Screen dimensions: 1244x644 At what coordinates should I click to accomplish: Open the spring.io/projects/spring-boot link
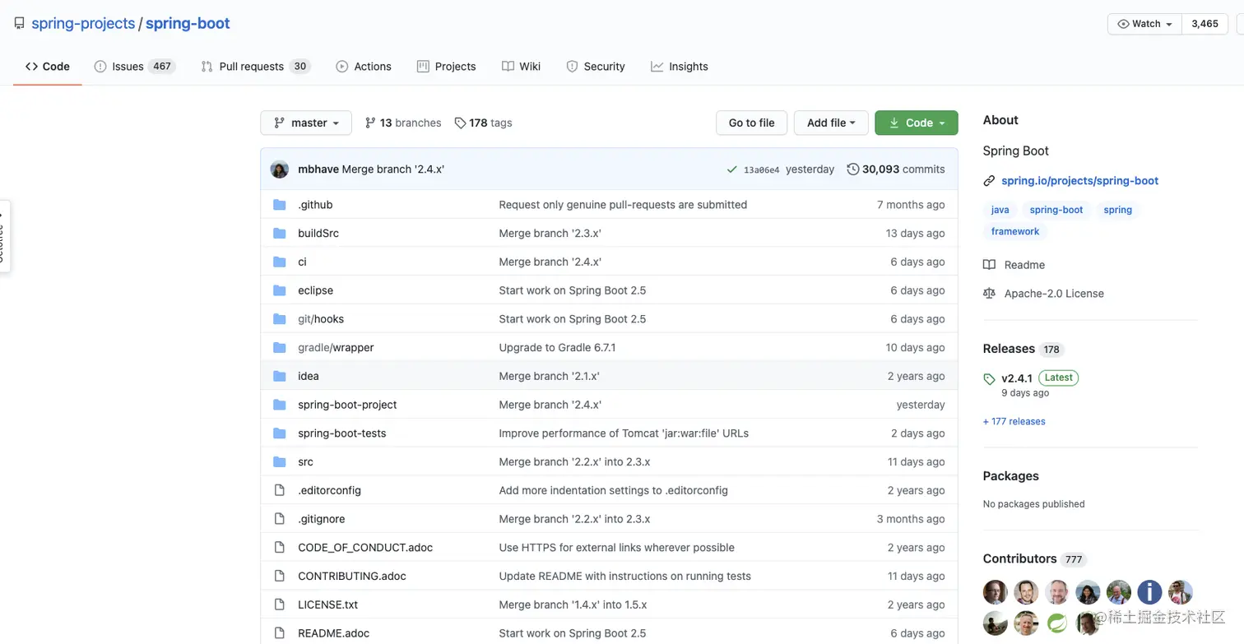pyautogui.click(x=1079, y=181)
